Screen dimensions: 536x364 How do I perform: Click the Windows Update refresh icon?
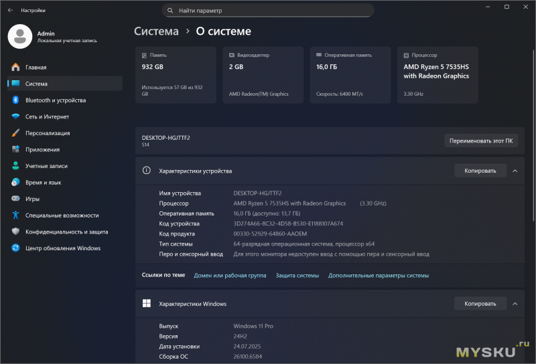pyautogui.click(x=15, y=248)
